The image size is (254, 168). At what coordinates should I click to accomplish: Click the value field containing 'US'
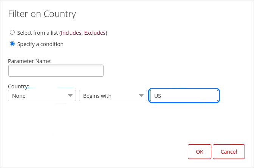tap(184, 96)
